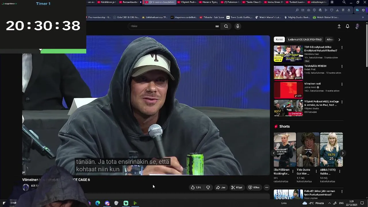
Task: Switch to mikedimayn browser tab
Action: [x=317, y=2]
